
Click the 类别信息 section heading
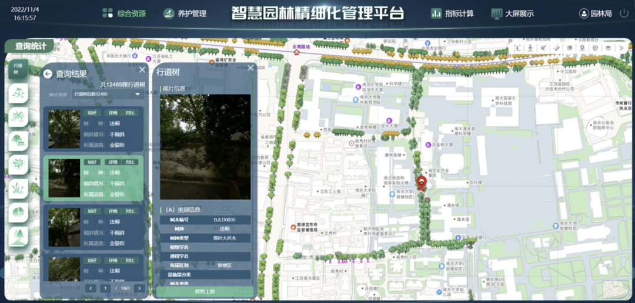(x=183, y=210)
